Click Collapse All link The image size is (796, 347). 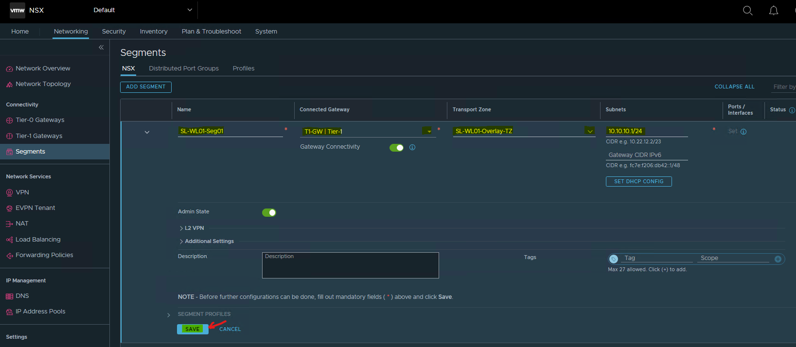[734, 87]
